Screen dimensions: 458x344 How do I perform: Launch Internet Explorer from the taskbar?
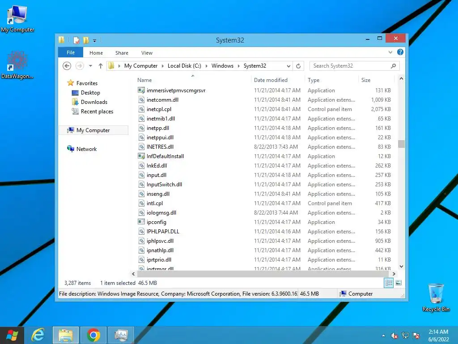point(38,335)
